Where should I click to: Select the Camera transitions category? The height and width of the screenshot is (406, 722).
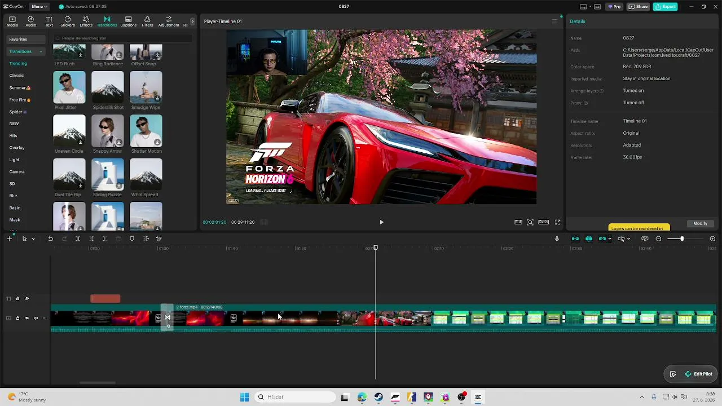[17, 171]
